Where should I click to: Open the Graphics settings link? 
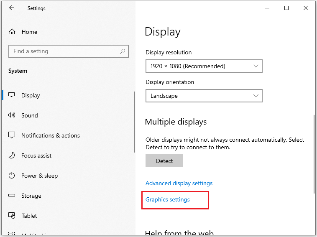pos(168,200)
